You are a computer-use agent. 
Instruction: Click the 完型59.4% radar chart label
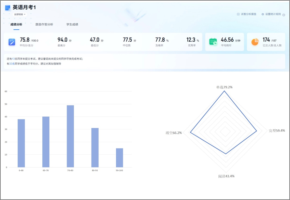pos(277,131)
